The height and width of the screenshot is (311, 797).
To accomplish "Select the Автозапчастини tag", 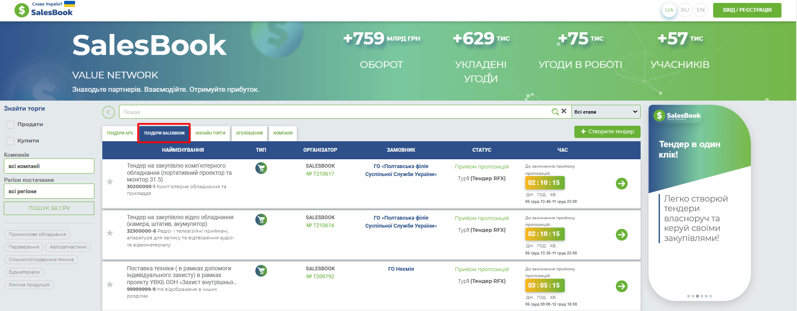I will 68,247.
